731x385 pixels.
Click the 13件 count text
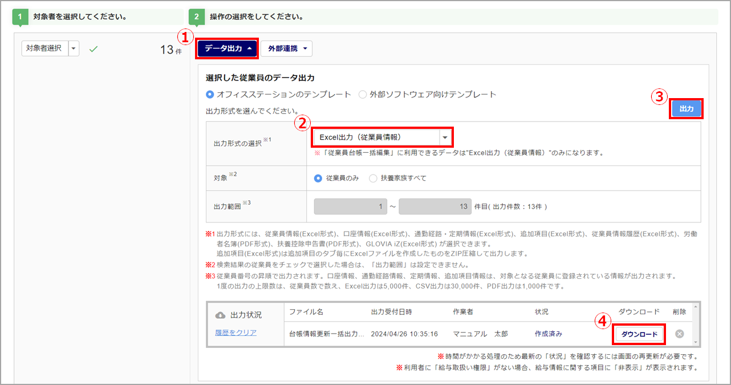170,50
